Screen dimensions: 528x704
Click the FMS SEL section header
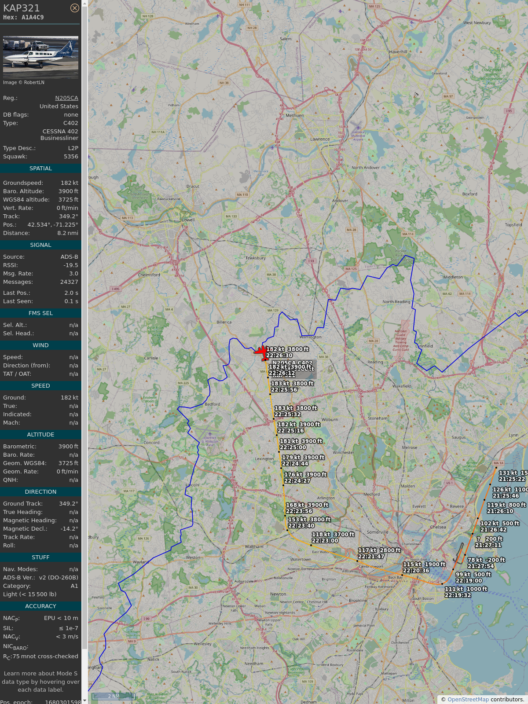point(40,313)
